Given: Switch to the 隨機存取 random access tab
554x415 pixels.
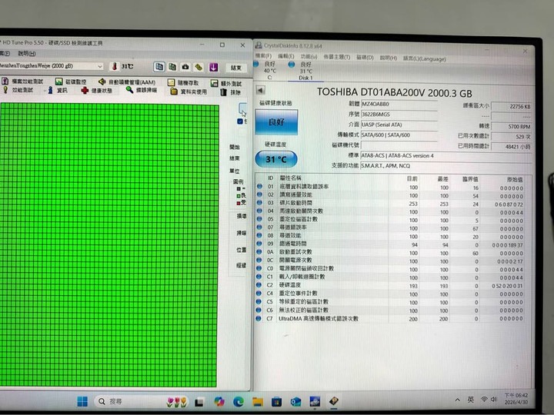Looking at the screenshot, I should tap(183, 83).
